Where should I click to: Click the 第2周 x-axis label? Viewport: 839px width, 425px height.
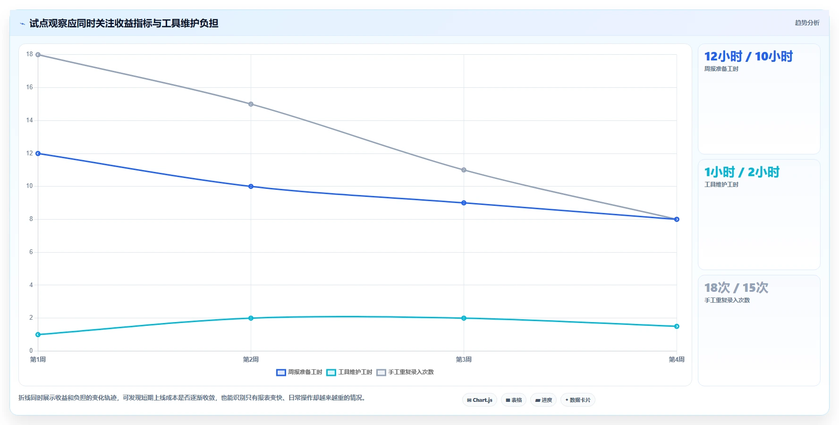(251, 360)
